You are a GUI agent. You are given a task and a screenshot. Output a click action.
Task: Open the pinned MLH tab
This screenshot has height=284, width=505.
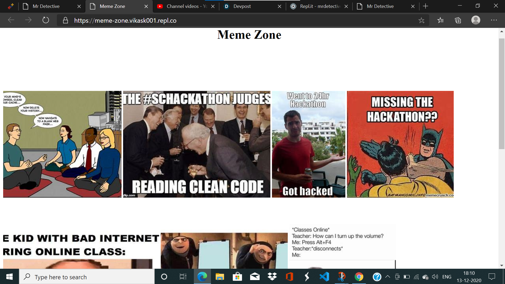(x=11, y=6)
